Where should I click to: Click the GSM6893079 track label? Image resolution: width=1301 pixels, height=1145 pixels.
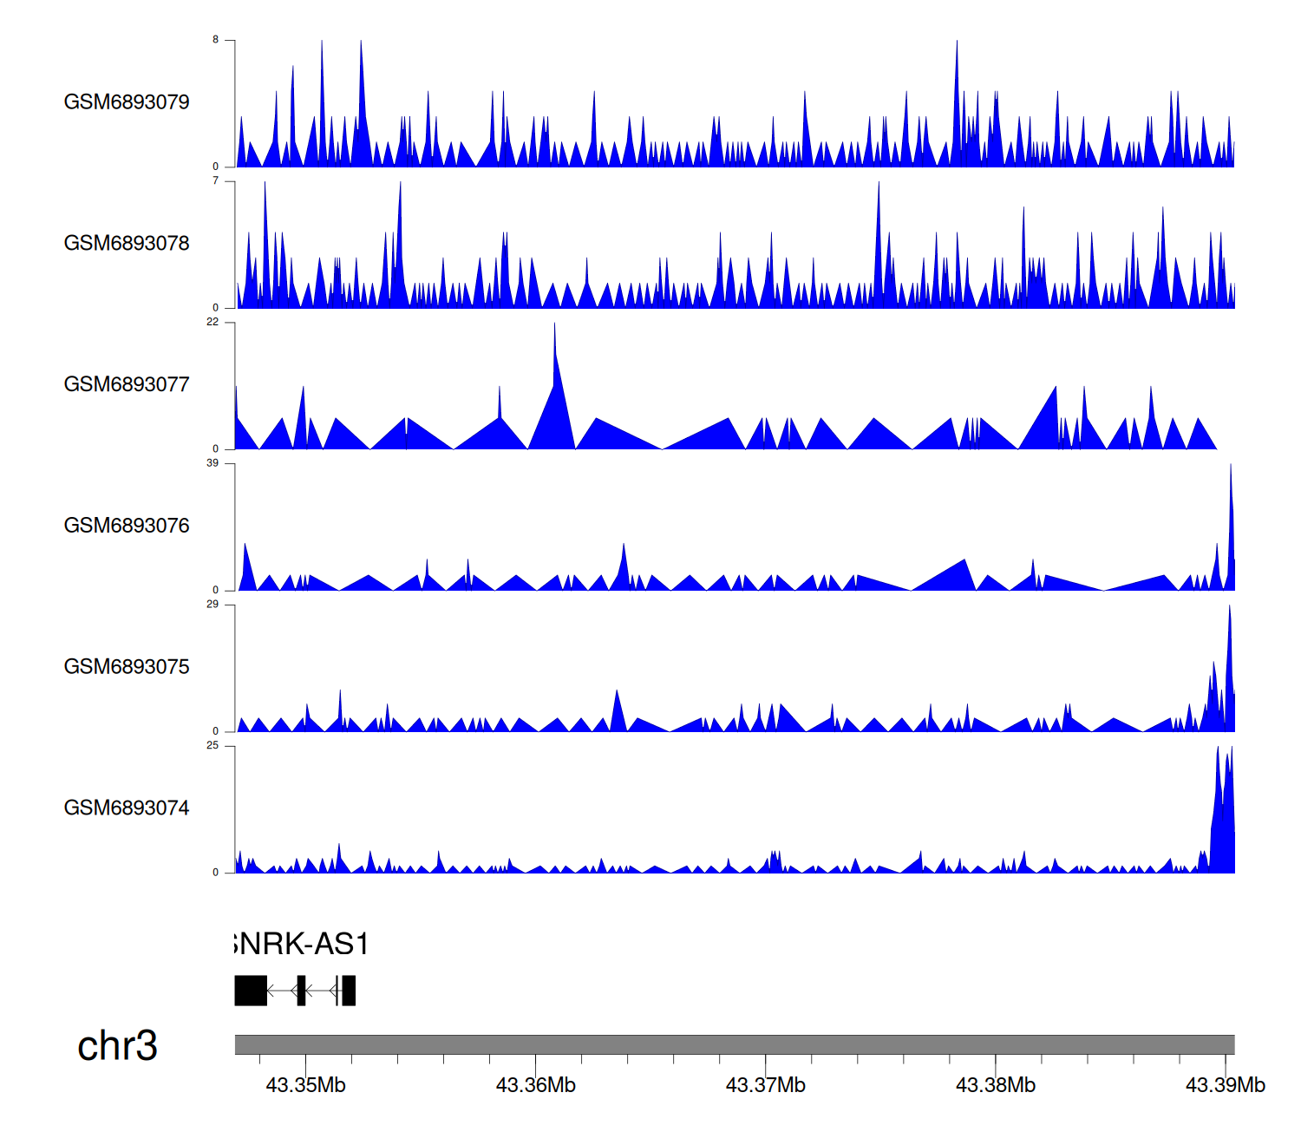coord(127,102)
